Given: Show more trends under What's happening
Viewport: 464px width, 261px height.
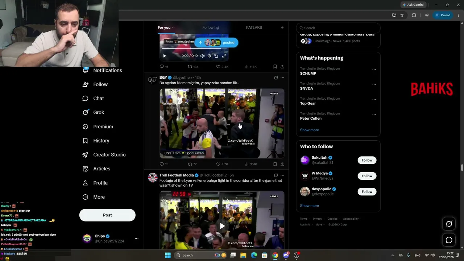Looking at the screenshot, I should pyautogui.click(x=309, y=130).
